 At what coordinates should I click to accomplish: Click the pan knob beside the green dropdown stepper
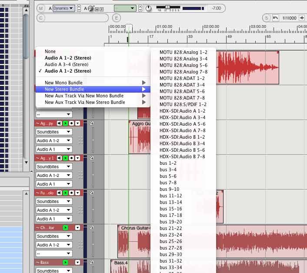148,8
